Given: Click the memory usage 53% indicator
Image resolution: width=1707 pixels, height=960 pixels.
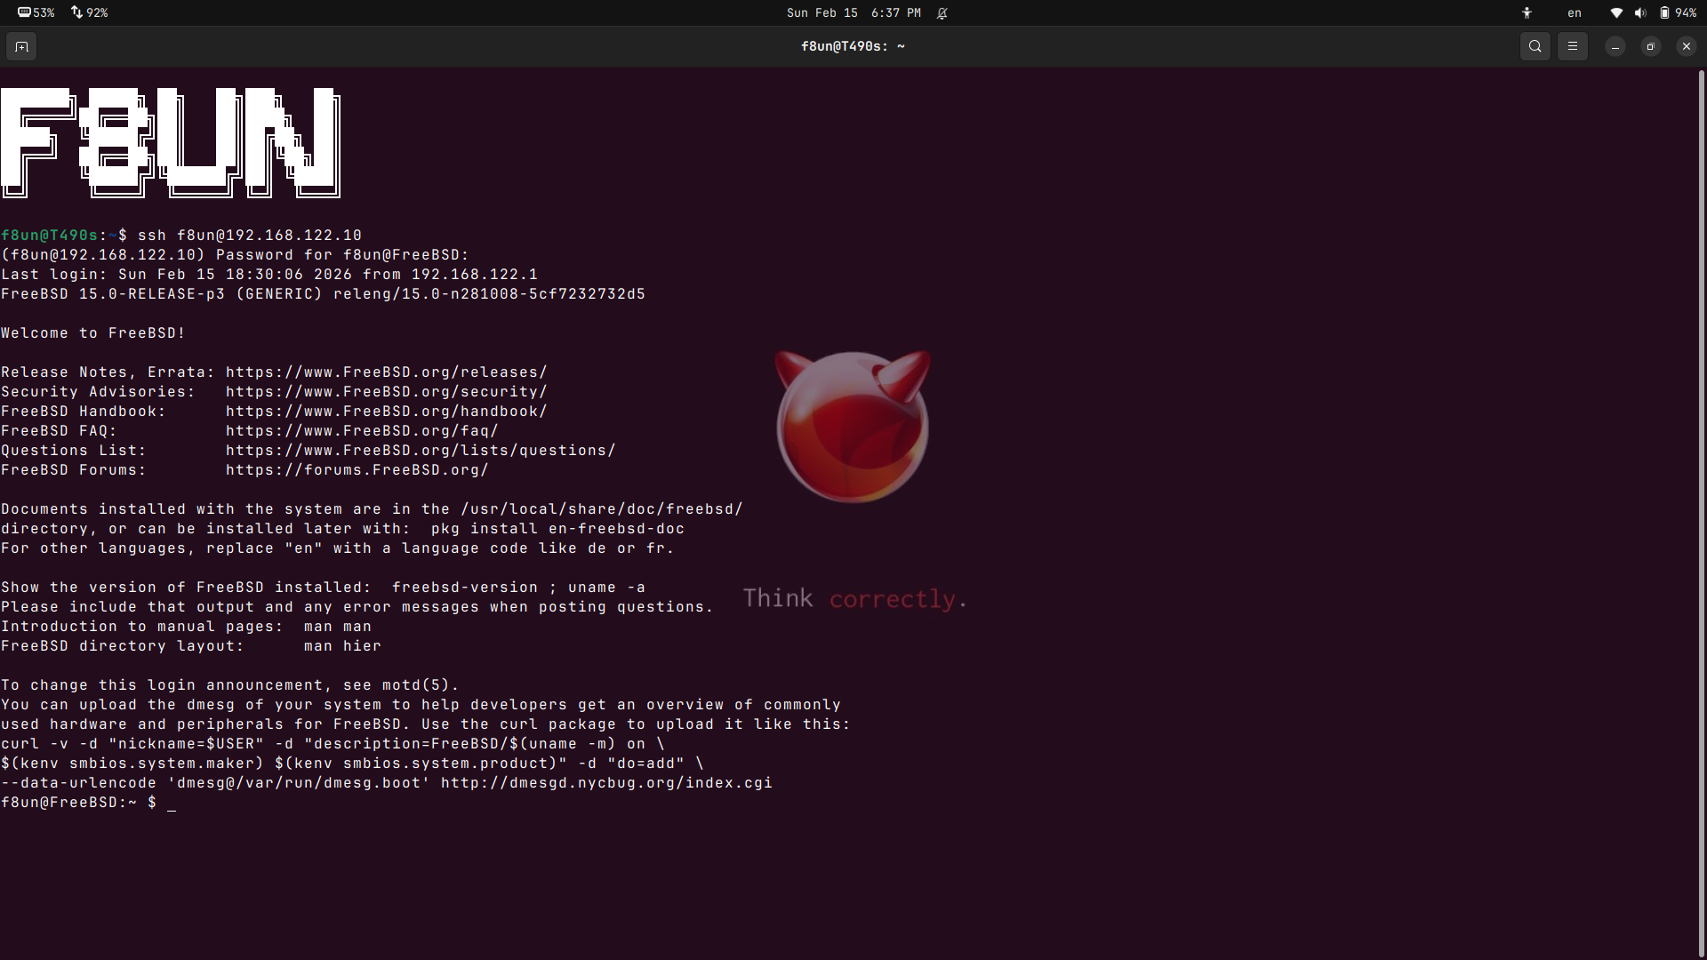Looking at the screenshot, I should pos(36,12).
